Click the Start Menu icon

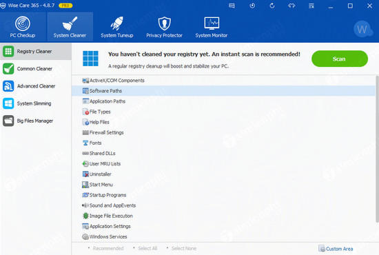[x=85, y=185]
